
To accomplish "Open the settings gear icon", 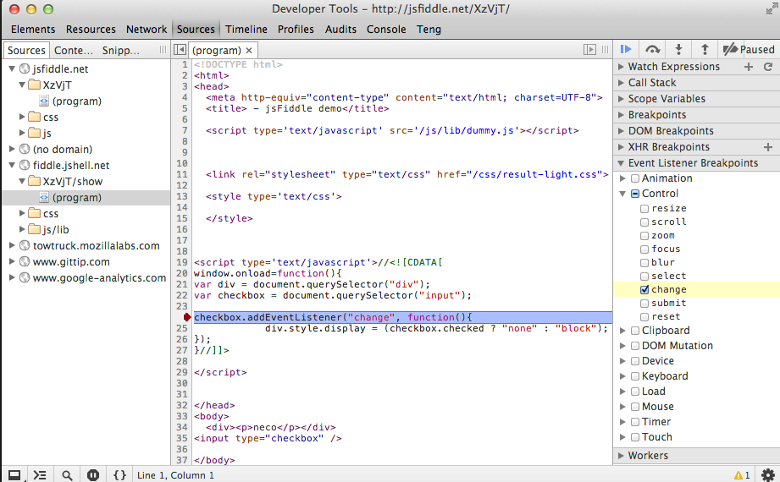I will click(x=767, y=474).
